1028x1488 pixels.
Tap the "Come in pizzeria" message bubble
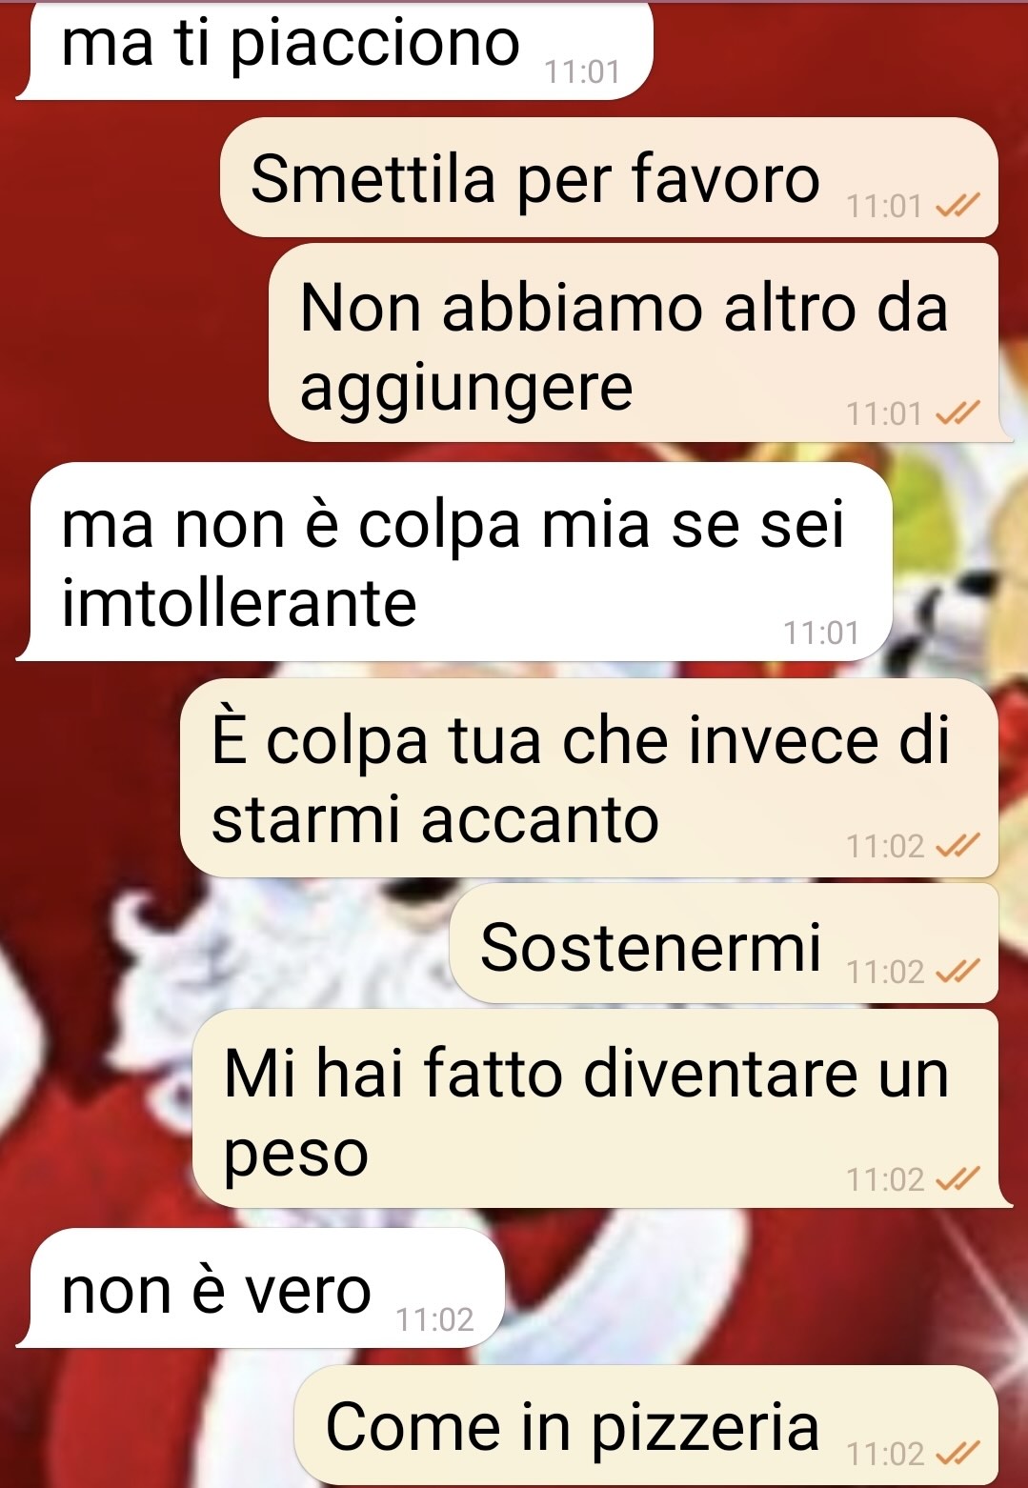pyautogui.click(x=647, y=1425)
